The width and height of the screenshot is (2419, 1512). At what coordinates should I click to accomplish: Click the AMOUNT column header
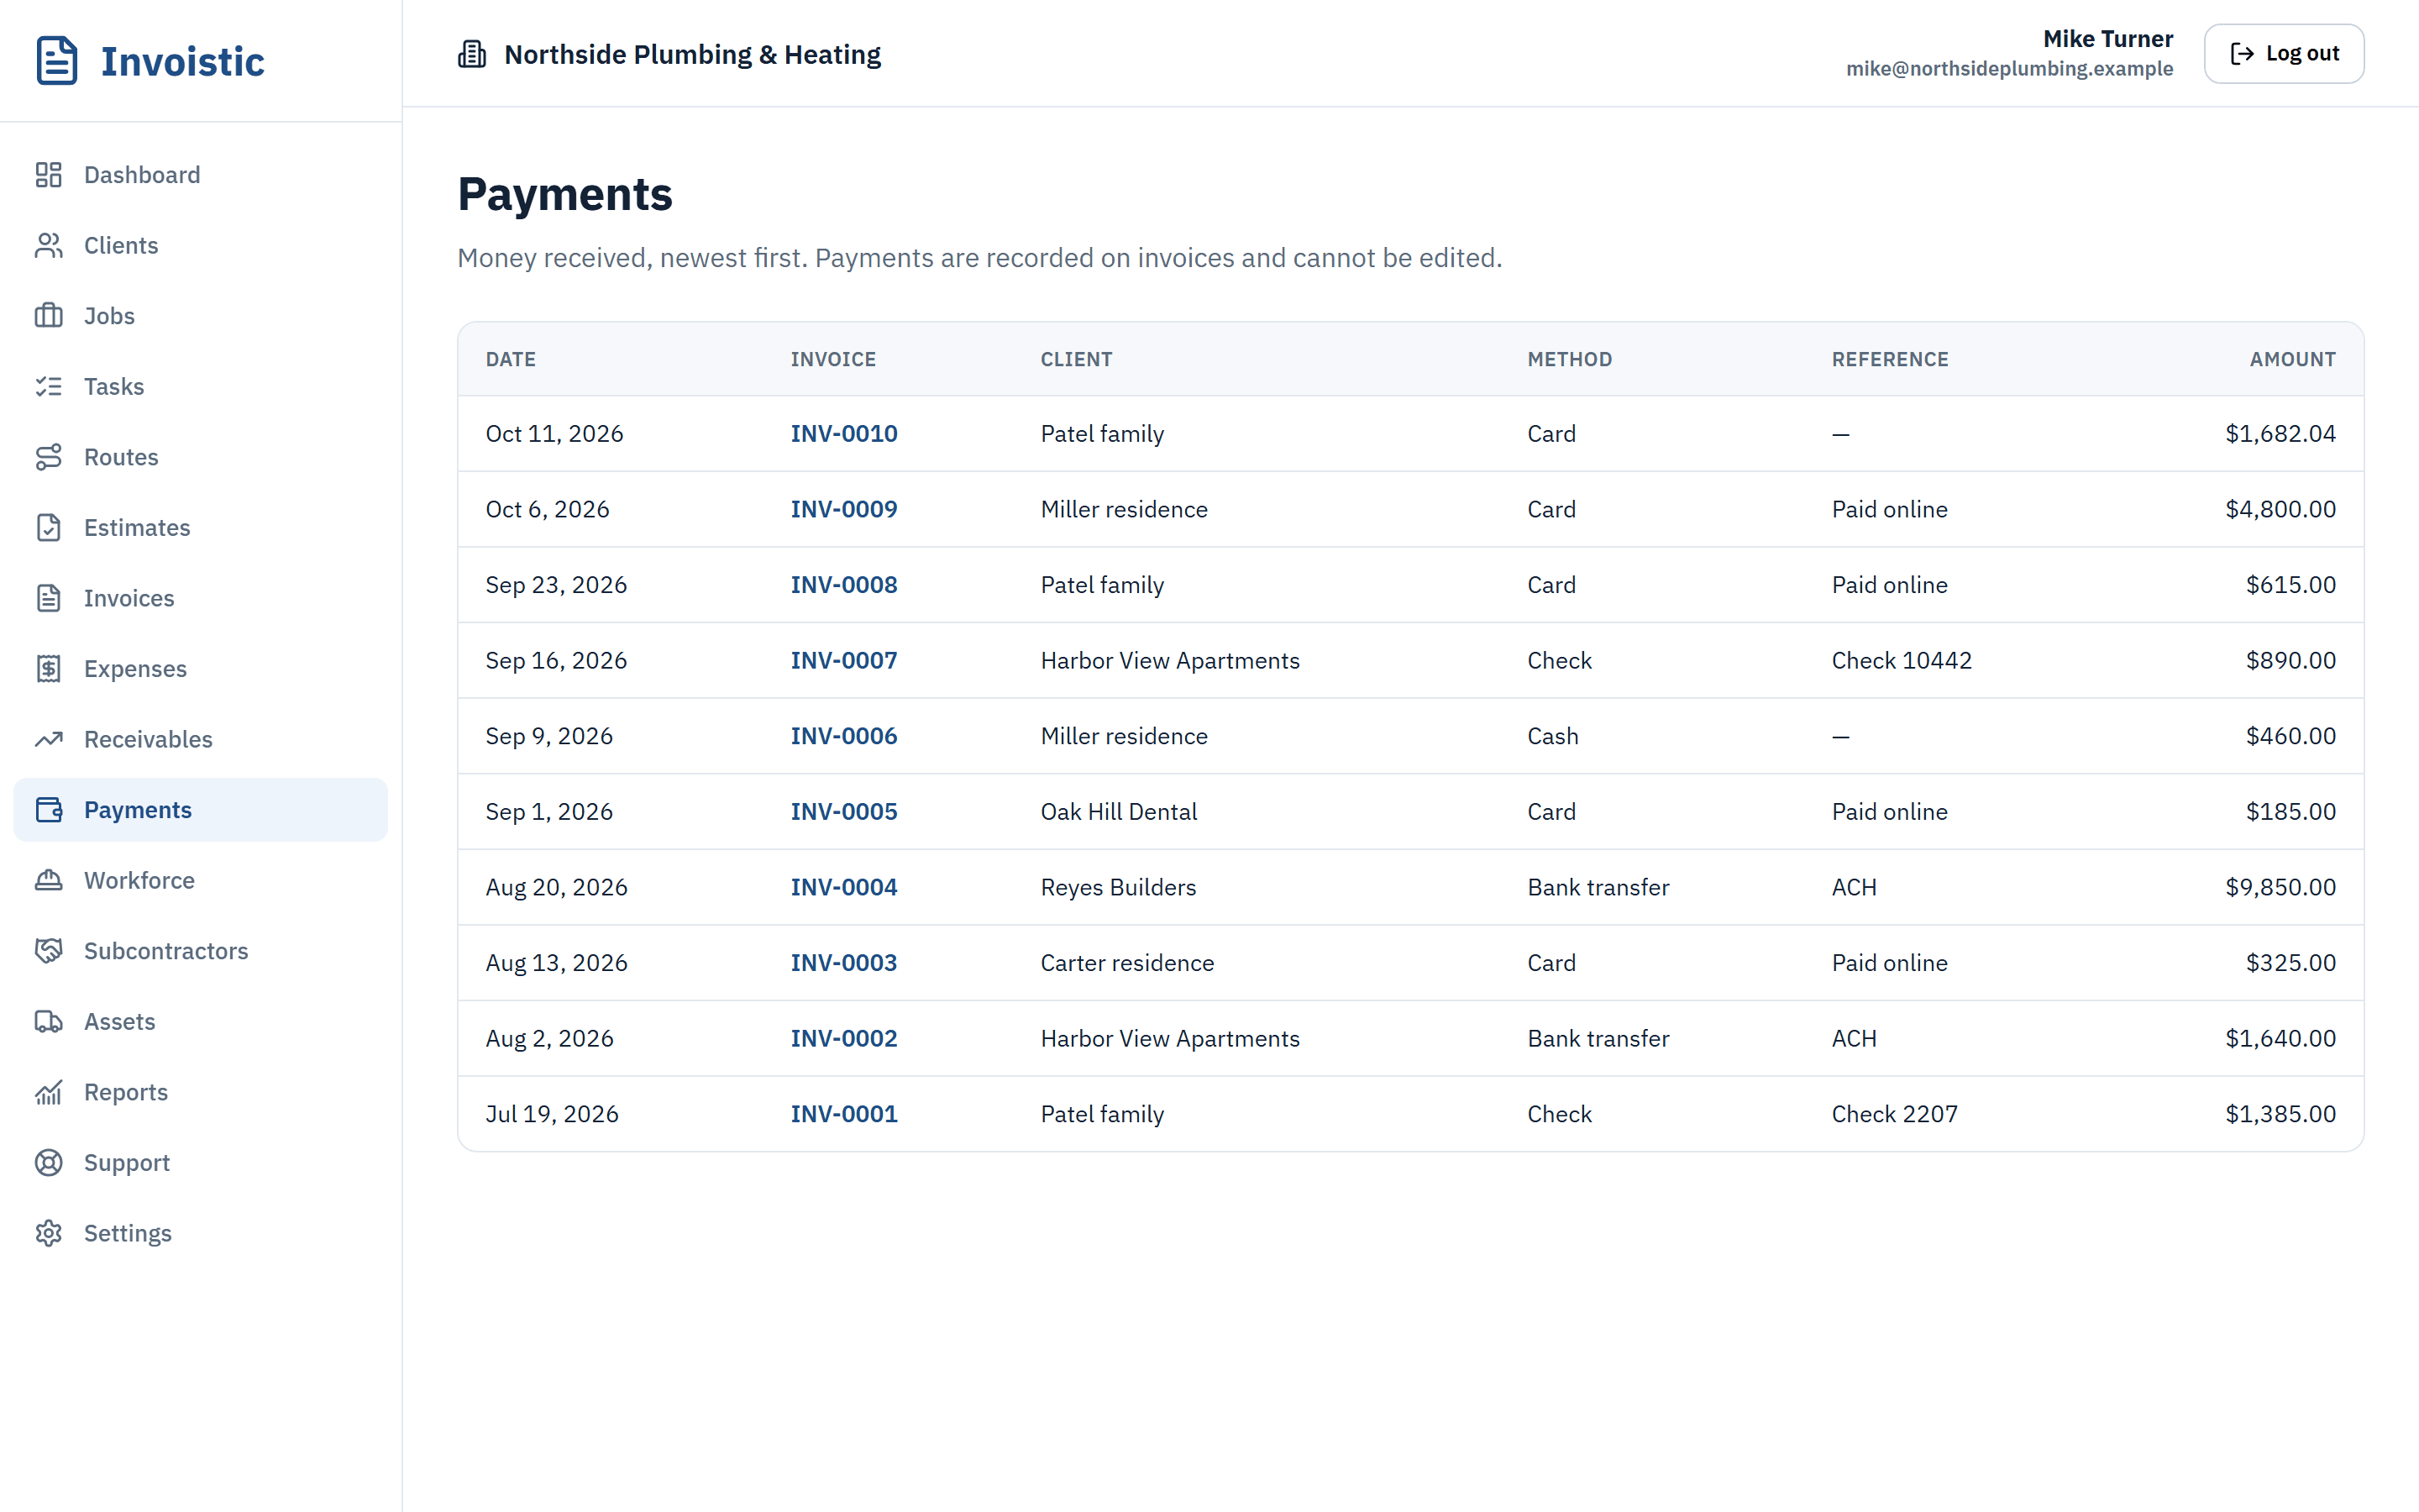point(2292,359)
